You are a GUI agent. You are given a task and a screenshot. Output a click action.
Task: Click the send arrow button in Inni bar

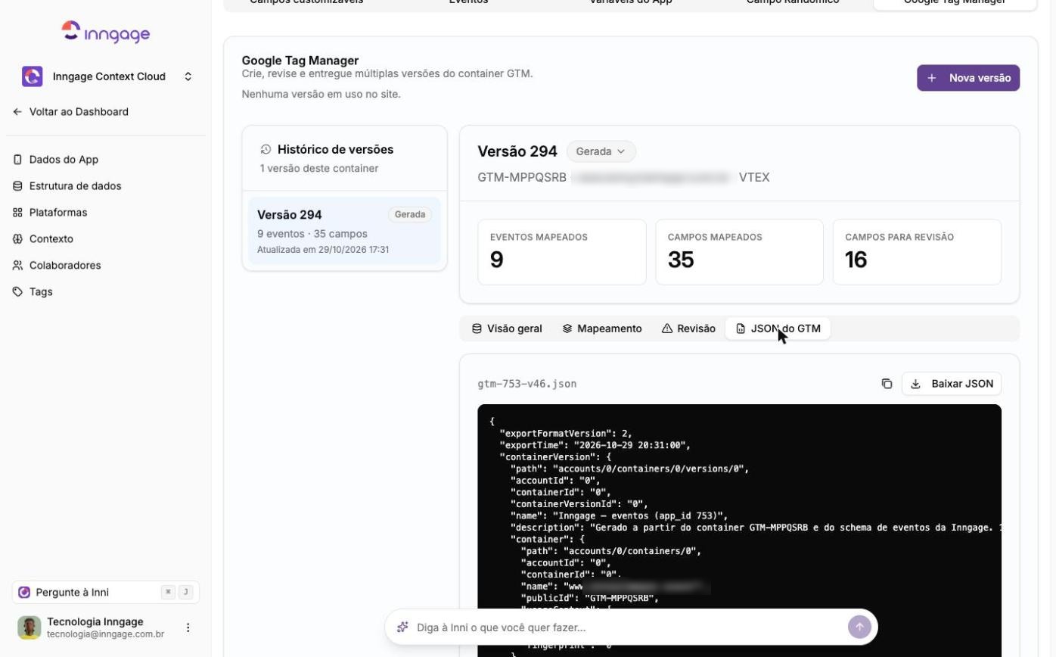click(x=859, y=627)
